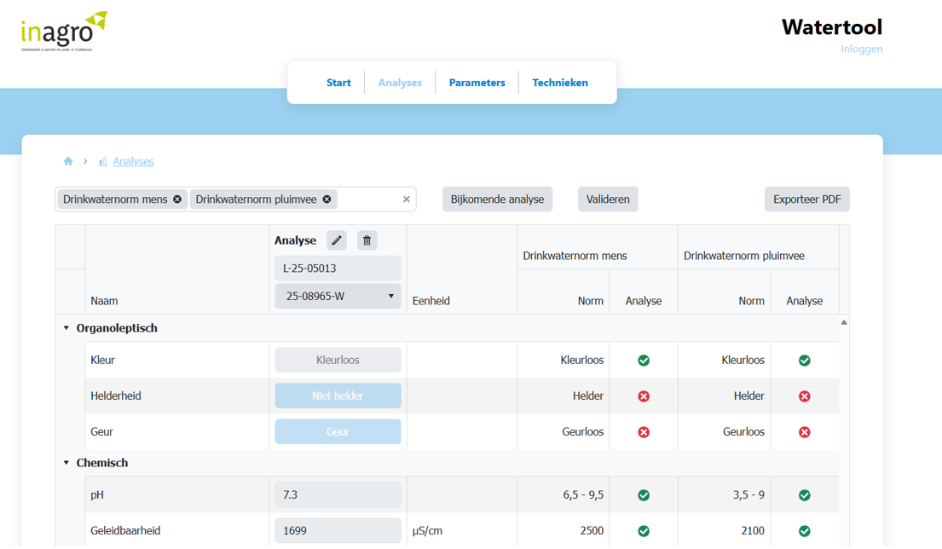Viewport: 942px width, 549px height.
Task: Click green check for Kleur under pluimvee norm
Action: pos(805,361)
